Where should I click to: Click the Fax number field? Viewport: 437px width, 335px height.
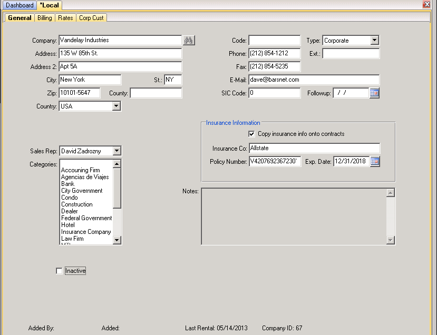tap(275, 66)
